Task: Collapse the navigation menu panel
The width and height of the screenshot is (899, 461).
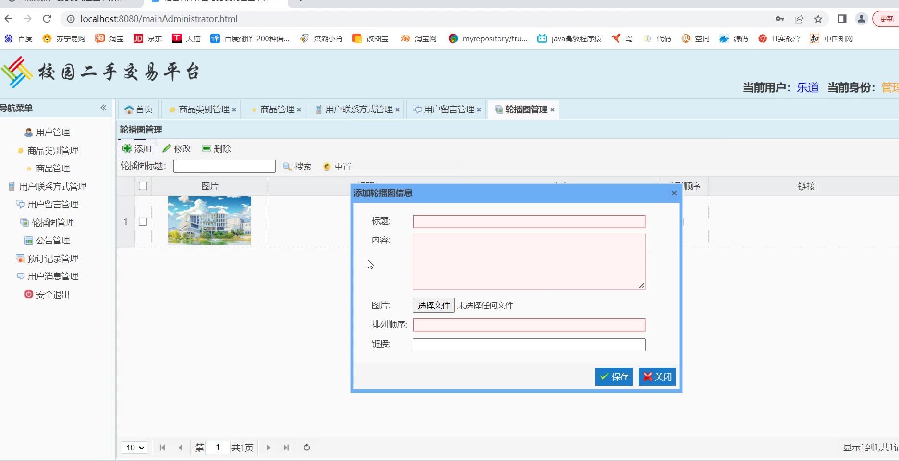Action: pos(103,108)
